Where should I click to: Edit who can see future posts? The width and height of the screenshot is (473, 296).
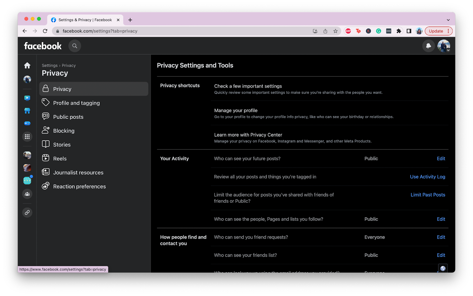pos(441,158)
